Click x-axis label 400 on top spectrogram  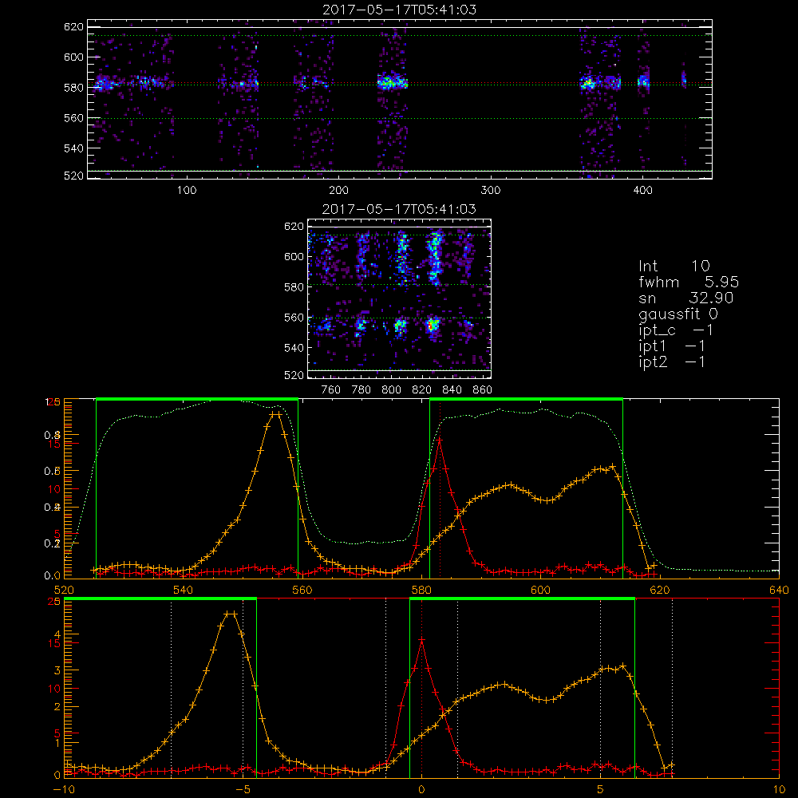point(642,191)
